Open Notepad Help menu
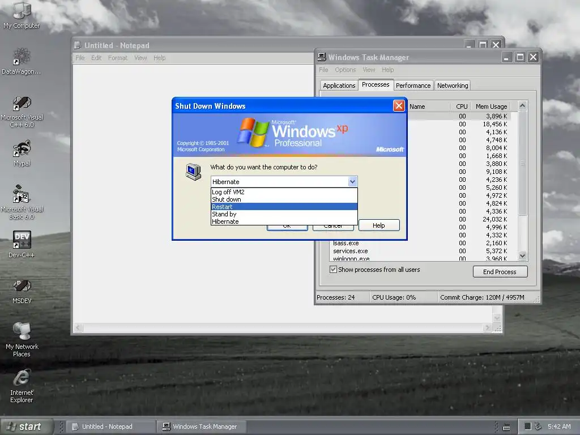This screenshot has width=580, height=435. click(159, 58)
